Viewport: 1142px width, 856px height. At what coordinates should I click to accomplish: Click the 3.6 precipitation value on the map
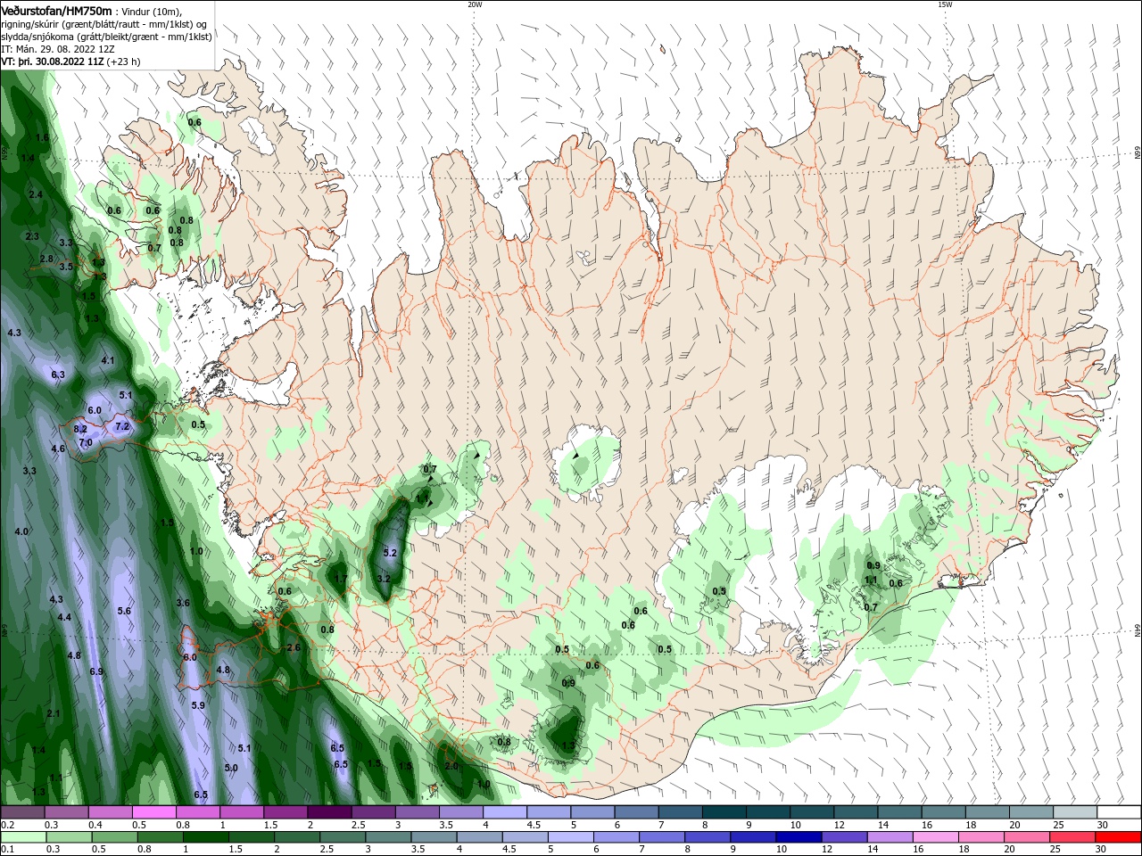click(183, 603)
